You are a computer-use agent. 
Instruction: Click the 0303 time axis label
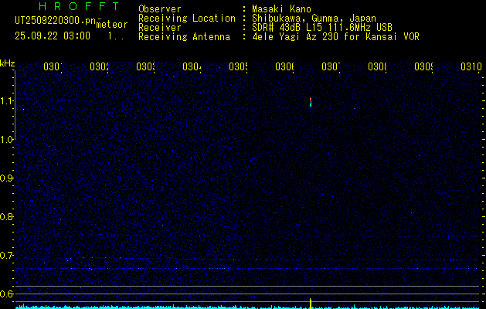click(145, 66)
